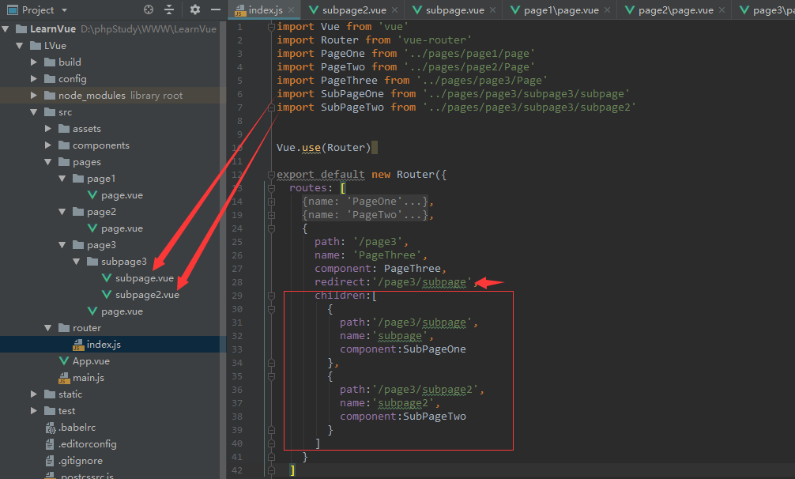The width and height of the screenshot is (795, 479).
Task: Click the locate/scroll-from-source target icon
Action: [x=148, y=9]
